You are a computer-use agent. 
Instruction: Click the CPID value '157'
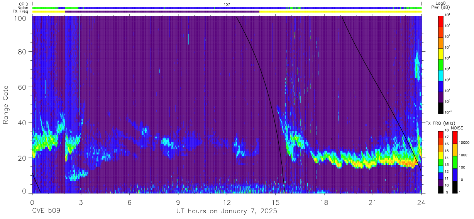tap(227, 4)
